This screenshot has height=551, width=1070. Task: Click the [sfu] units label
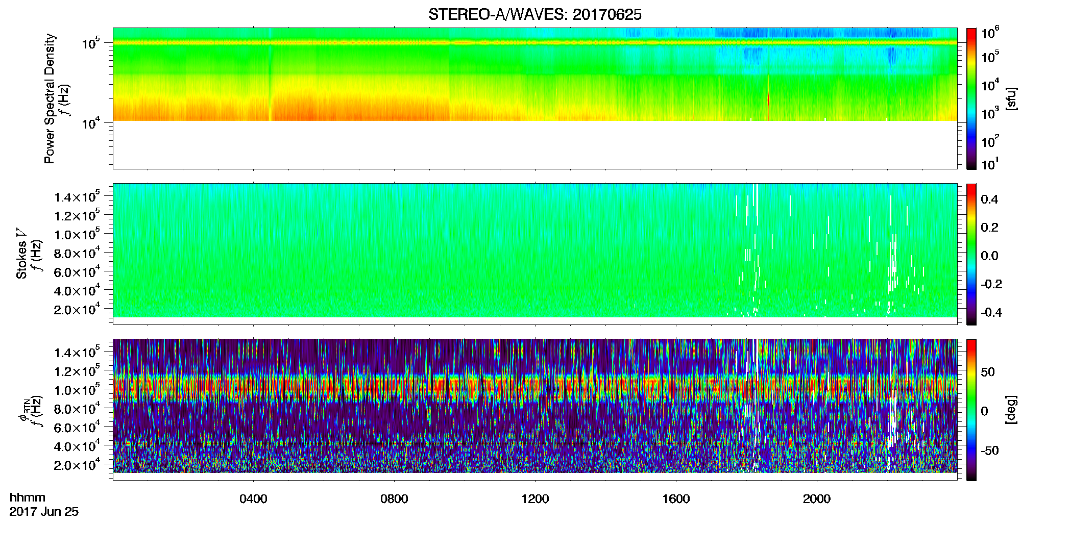[1011, 98]
